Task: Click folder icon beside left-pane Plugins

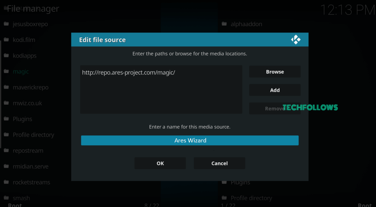Action: pos(7,119)
